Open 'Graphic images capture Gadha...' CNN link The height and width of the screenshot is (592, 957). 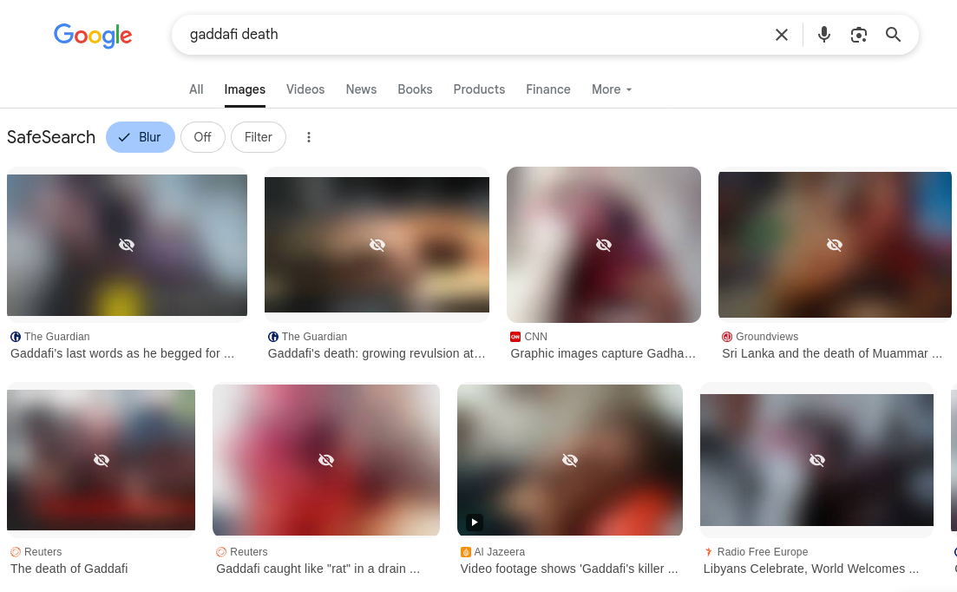coord(603,353)
